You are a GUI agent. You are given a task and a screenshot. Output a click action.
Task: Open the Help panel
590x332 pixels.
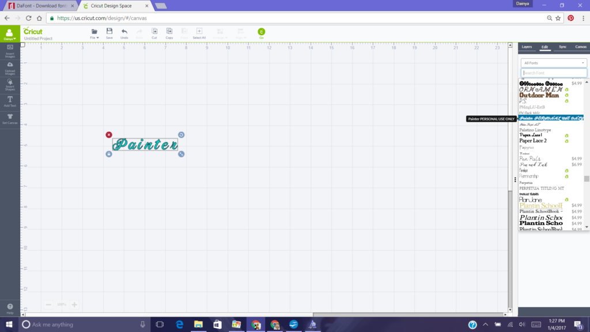(x=10, y=309)
